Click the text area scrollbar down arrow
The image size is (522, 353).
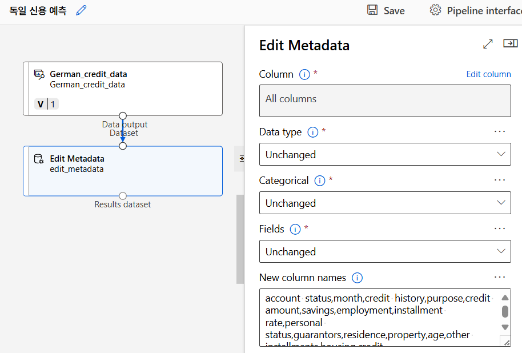(x=505, y=327)
